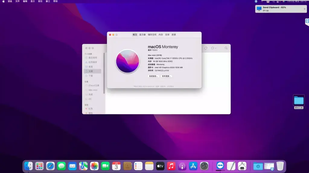Select 文稿 in Finder sidebar

[x=93, y=71]
